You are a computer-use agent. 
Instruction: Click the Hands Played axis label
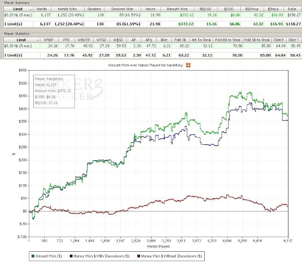(158, 246)
